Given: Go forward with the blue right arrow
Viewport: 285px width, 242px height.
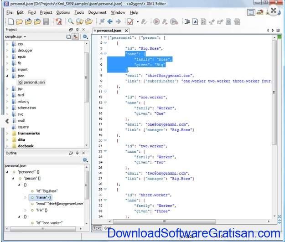Looking at the screenshot, I should pyautogui.click(x=118, y=22).
